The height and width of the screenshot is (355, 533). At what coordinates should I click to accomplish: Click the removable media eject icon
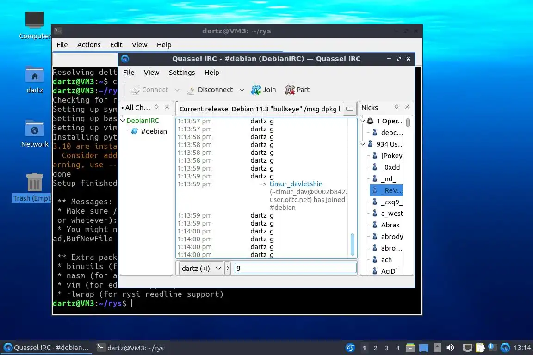click(x=437, y=348)
